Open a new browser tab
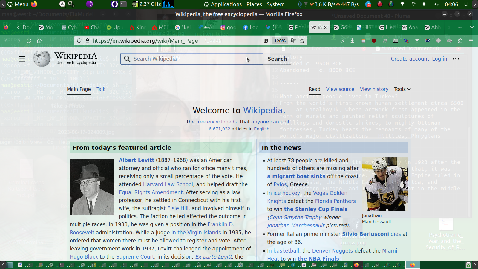 click(x=460, y=27)
